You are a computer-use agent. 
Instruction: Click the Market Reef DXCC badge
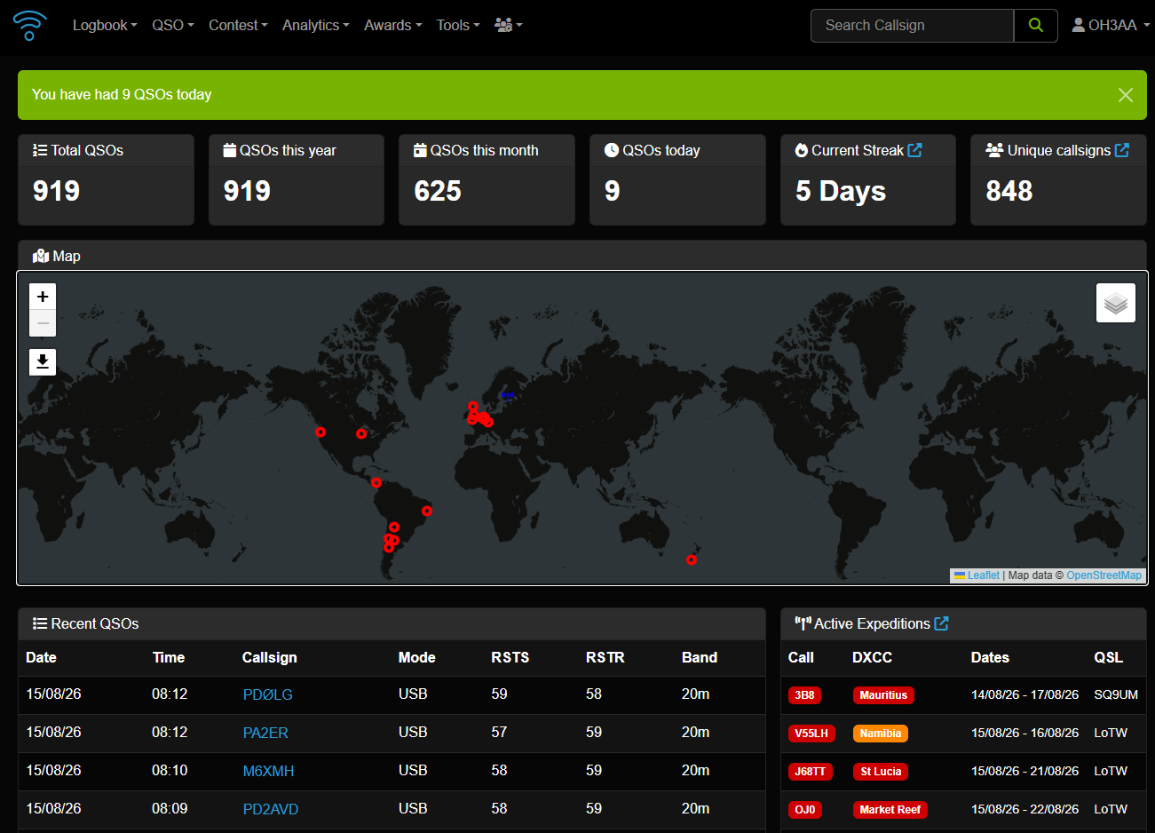tap(890, 810)
